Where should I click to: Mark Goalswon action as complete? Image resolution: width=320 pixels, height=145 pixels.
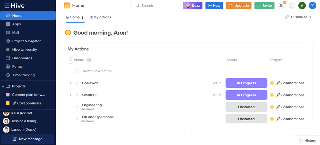click(x=77, y=83)
